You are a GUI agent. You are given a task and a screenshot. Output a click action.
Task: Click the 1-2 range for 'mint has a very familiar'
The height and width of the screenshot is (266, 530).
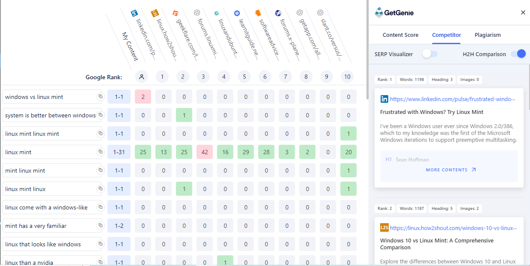[119, 226]
